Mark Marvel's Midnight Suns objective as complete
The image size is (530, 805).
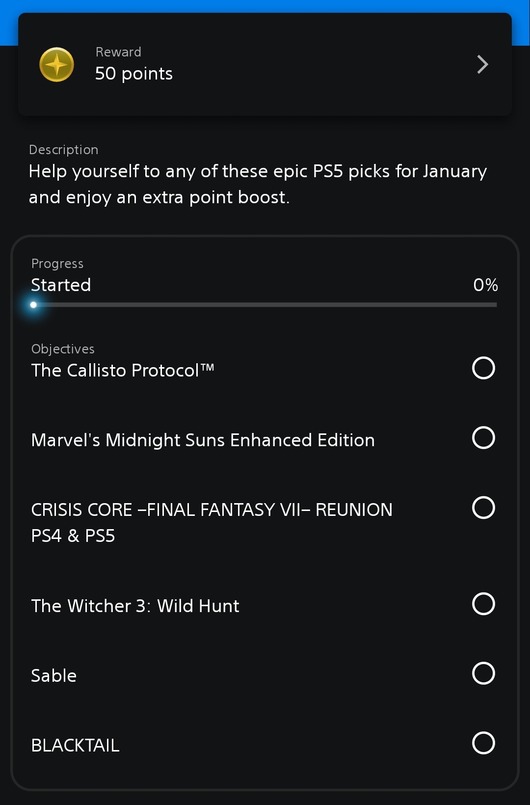pyautogui.click(x=483, y=438)
